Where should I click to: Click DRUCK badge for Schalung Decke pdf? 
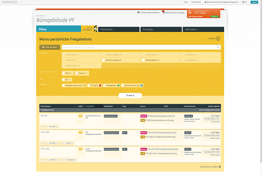pyautogui.click(x=144, y=116)
